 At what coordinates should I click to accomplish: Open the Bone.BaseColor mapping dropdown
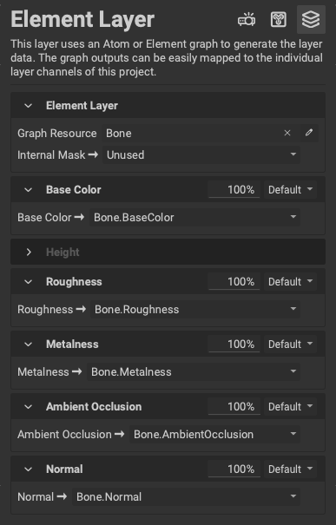pyautogui.click(x=194, y=217)
